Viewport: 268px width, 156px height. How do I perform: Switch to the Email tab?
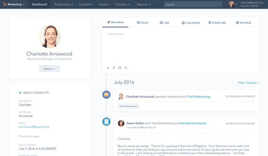142,22
